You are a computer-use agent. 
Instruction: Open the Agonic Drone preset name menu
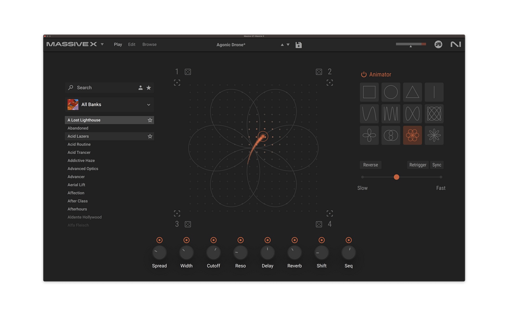[x=231, y=45]
